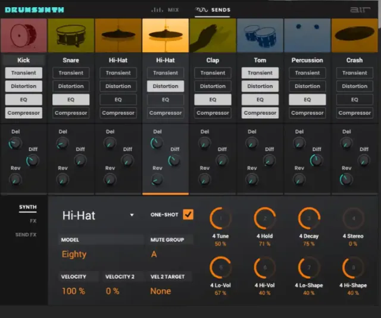Enable Snare Transient effect

click(71, 73)
